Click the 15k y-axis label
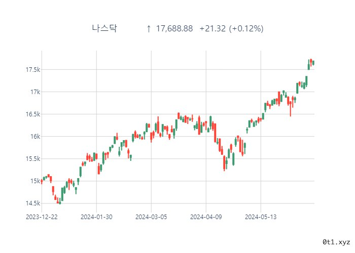Viewport: 355px width, 253px height. pyautogui.click(x=35, y=181)
